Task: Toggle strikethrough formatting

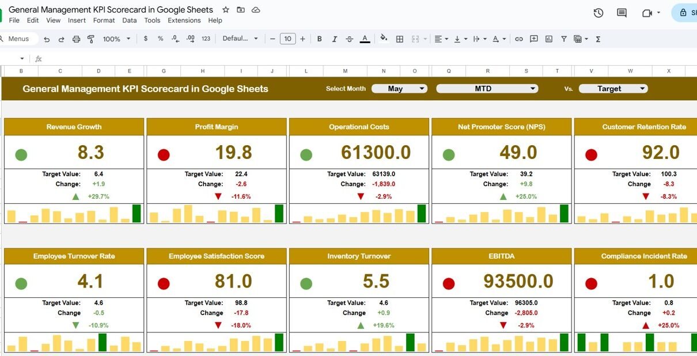Action: 350,39
